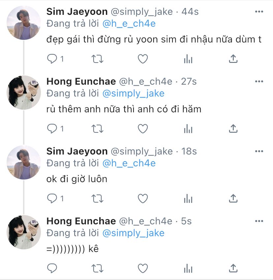Reply to the 'đẹp gái thì đừng' tweet

click(x=52, y=59)
